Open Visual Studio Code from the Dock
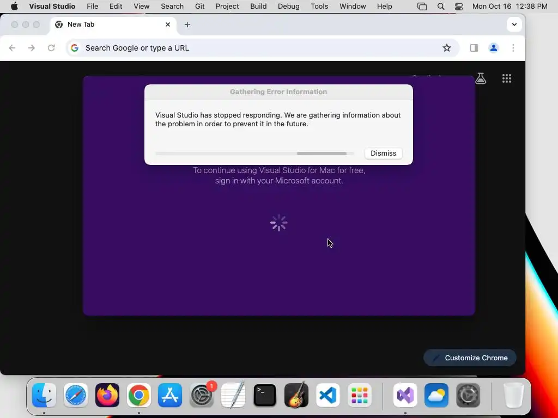558x418 pixels. 327,395
